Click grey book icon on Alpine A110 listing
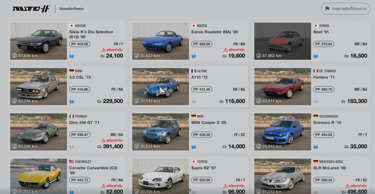375x194 pixels. coord(194,101)
